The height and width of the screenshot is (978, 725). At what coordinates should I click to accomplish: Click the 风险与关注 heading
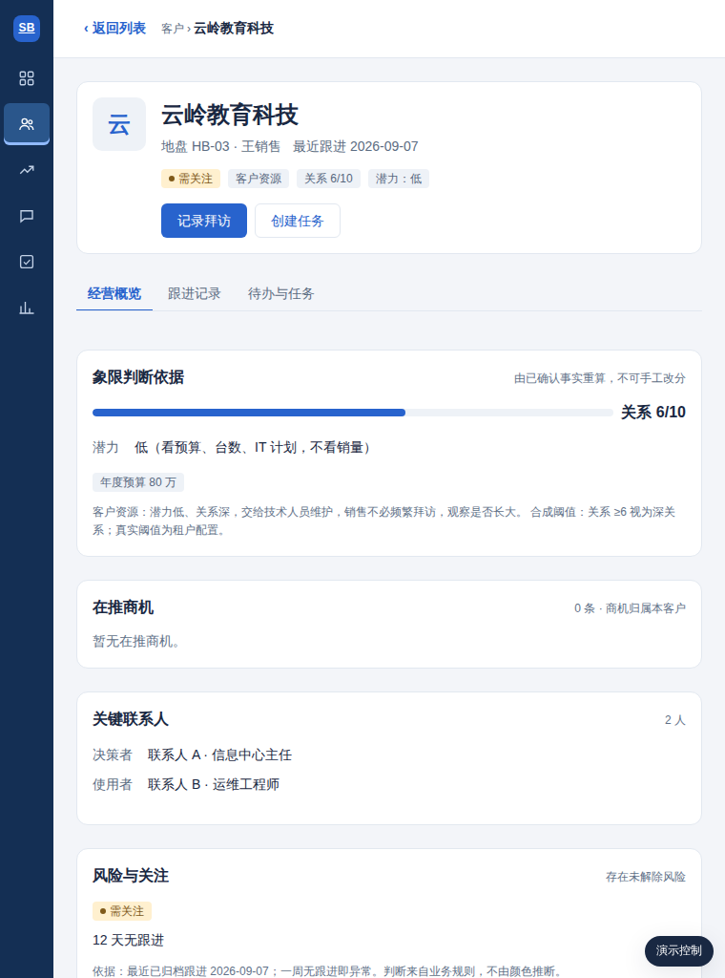click(131, 876)
